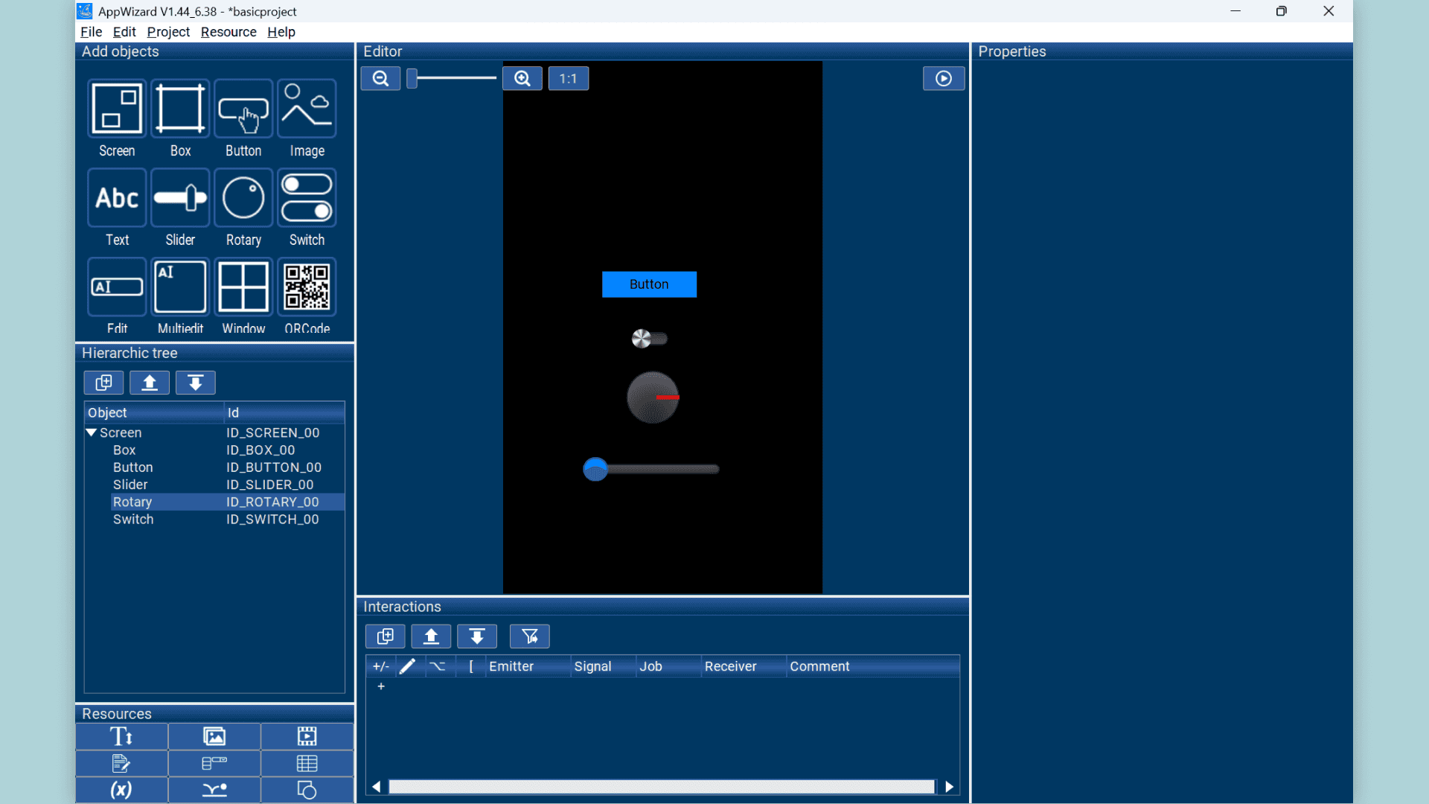Reset editor zoom with the 1:1 button
The height and width of the screenshot is (804, 1429).
click(x=568, y=78)
